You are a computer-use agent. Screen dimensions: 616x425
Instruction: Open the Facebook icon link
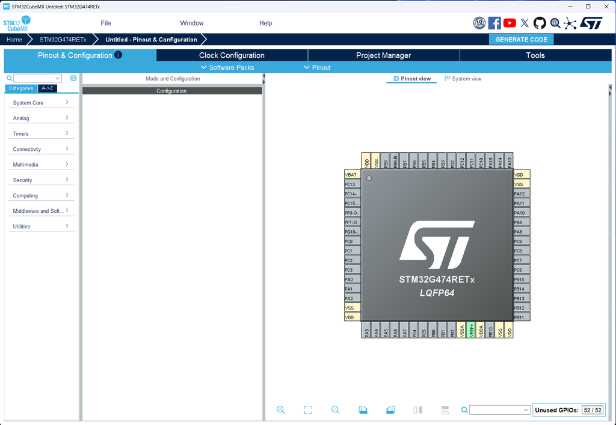pyautogui.click(x=494, y=23)
